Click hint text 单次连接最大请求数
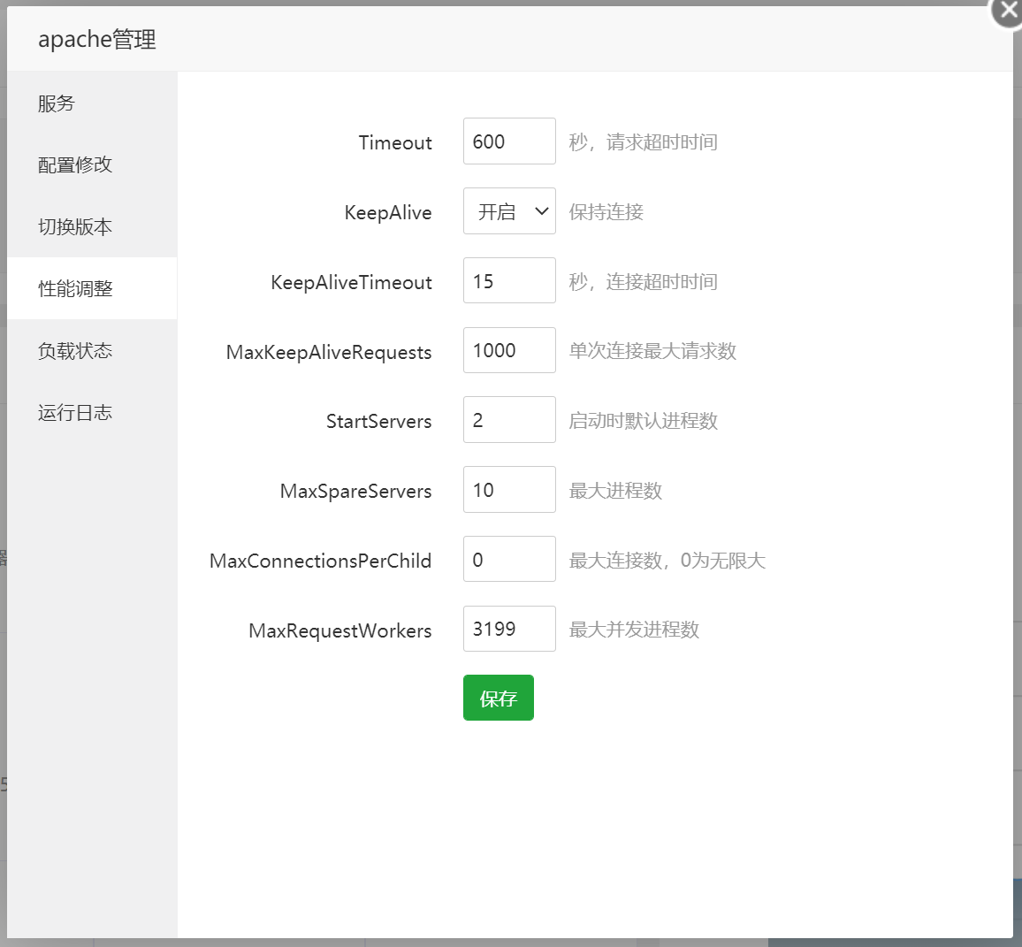The height and width of the screenshot is (947, 1022). (652, 351)
